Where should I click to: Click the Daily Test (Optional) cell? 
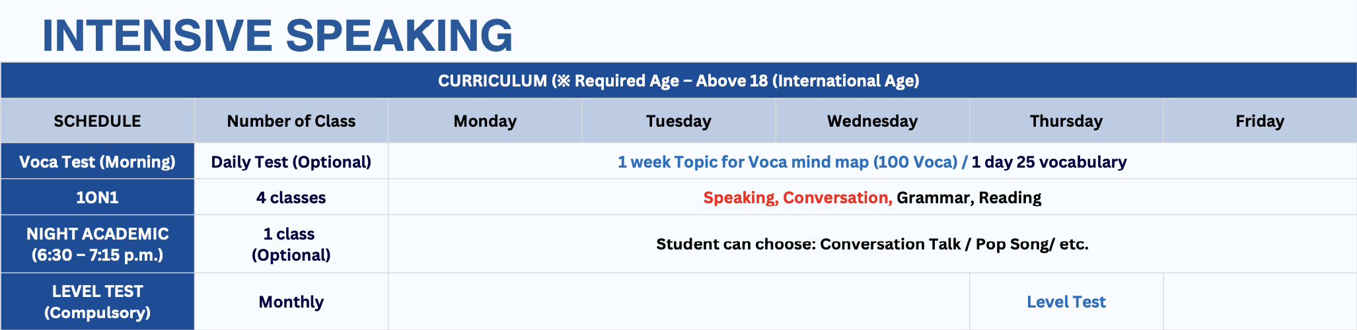[291, 162]
